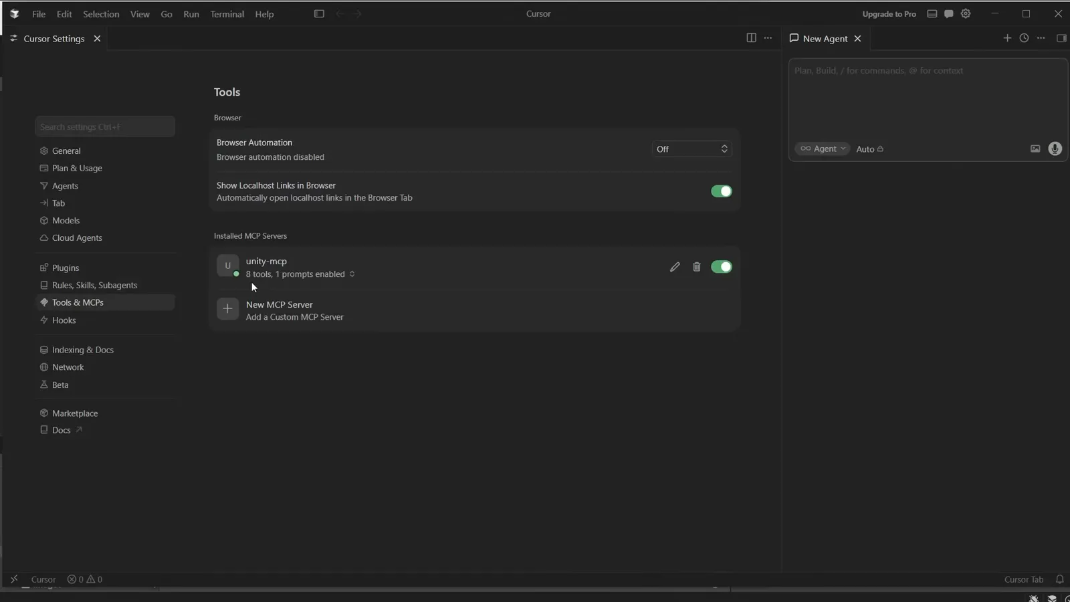
Task: Toggle the chat pane icon in title bar
Action: point(948,14)
